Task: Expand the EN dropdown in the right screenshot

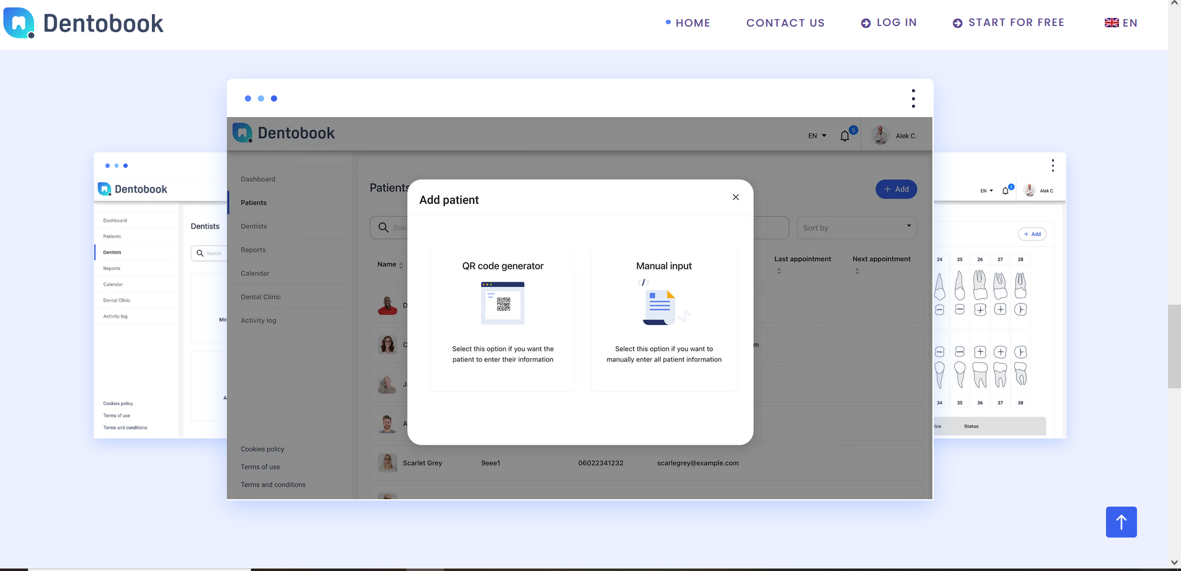Action: 986,191
